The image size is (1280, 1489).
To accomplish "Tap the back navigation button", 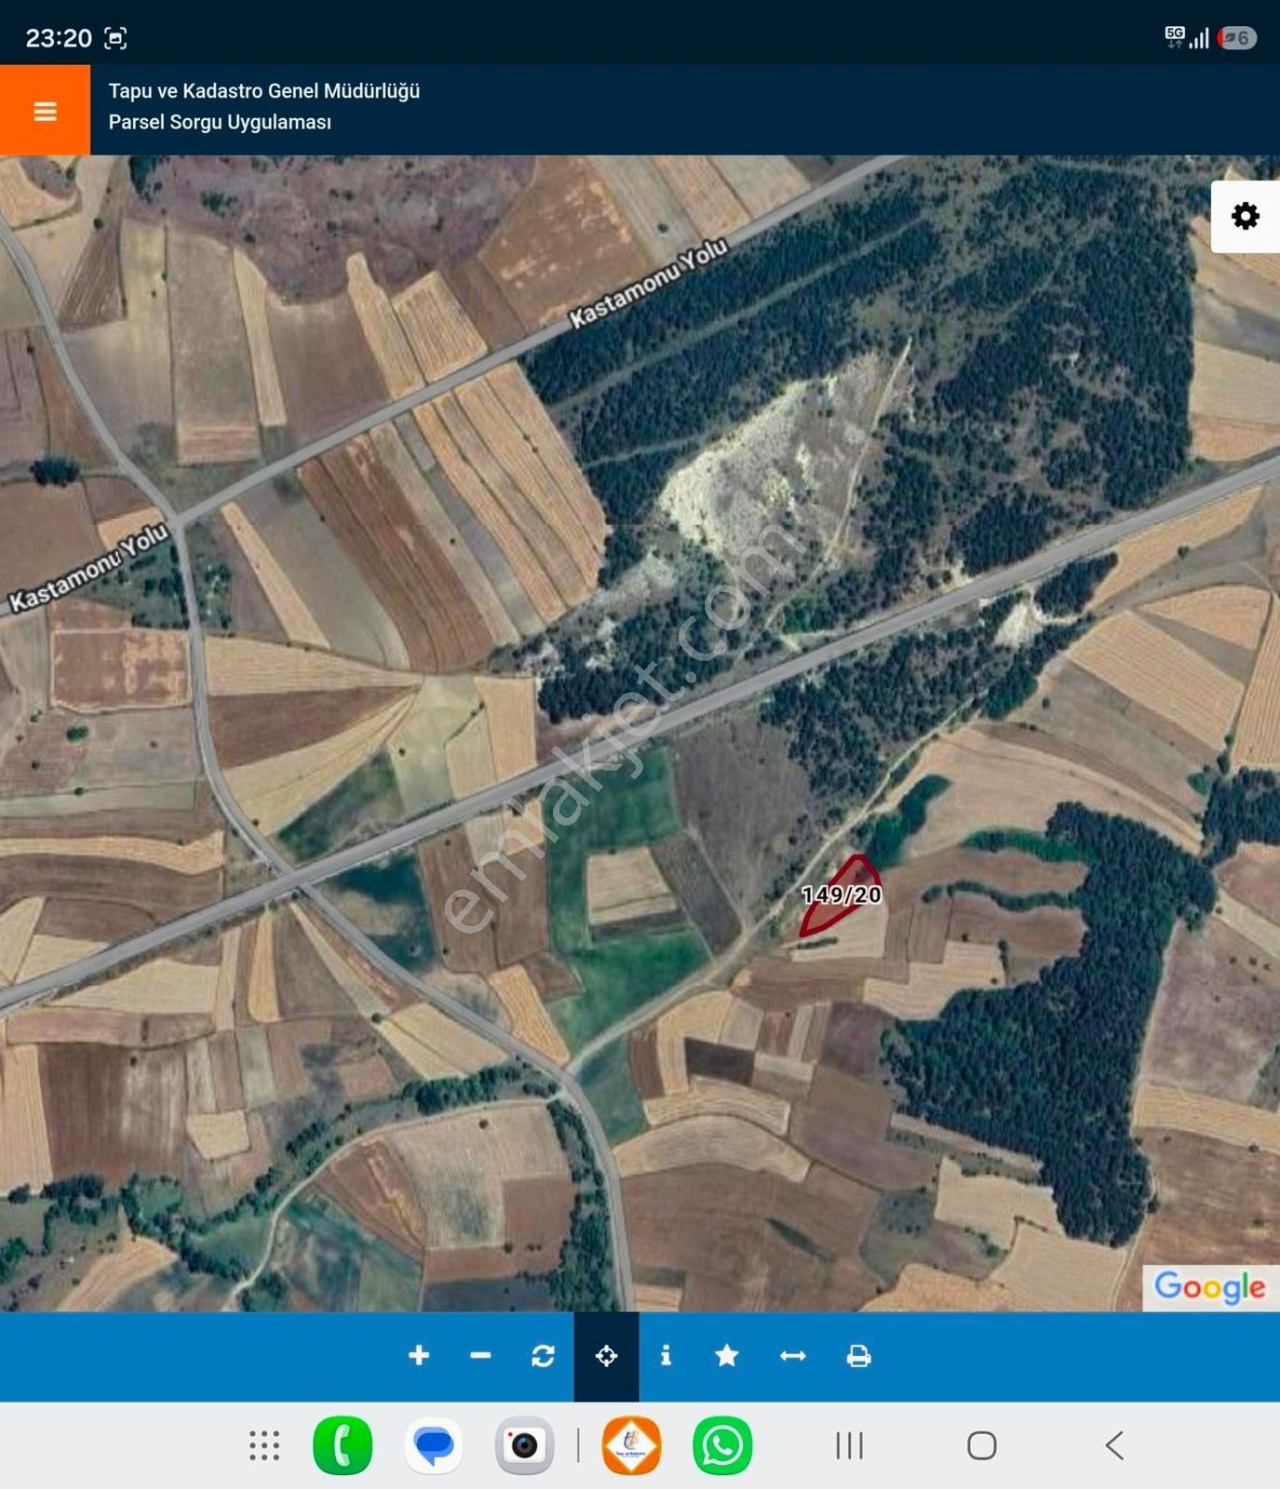I will pos(1114,1445).
